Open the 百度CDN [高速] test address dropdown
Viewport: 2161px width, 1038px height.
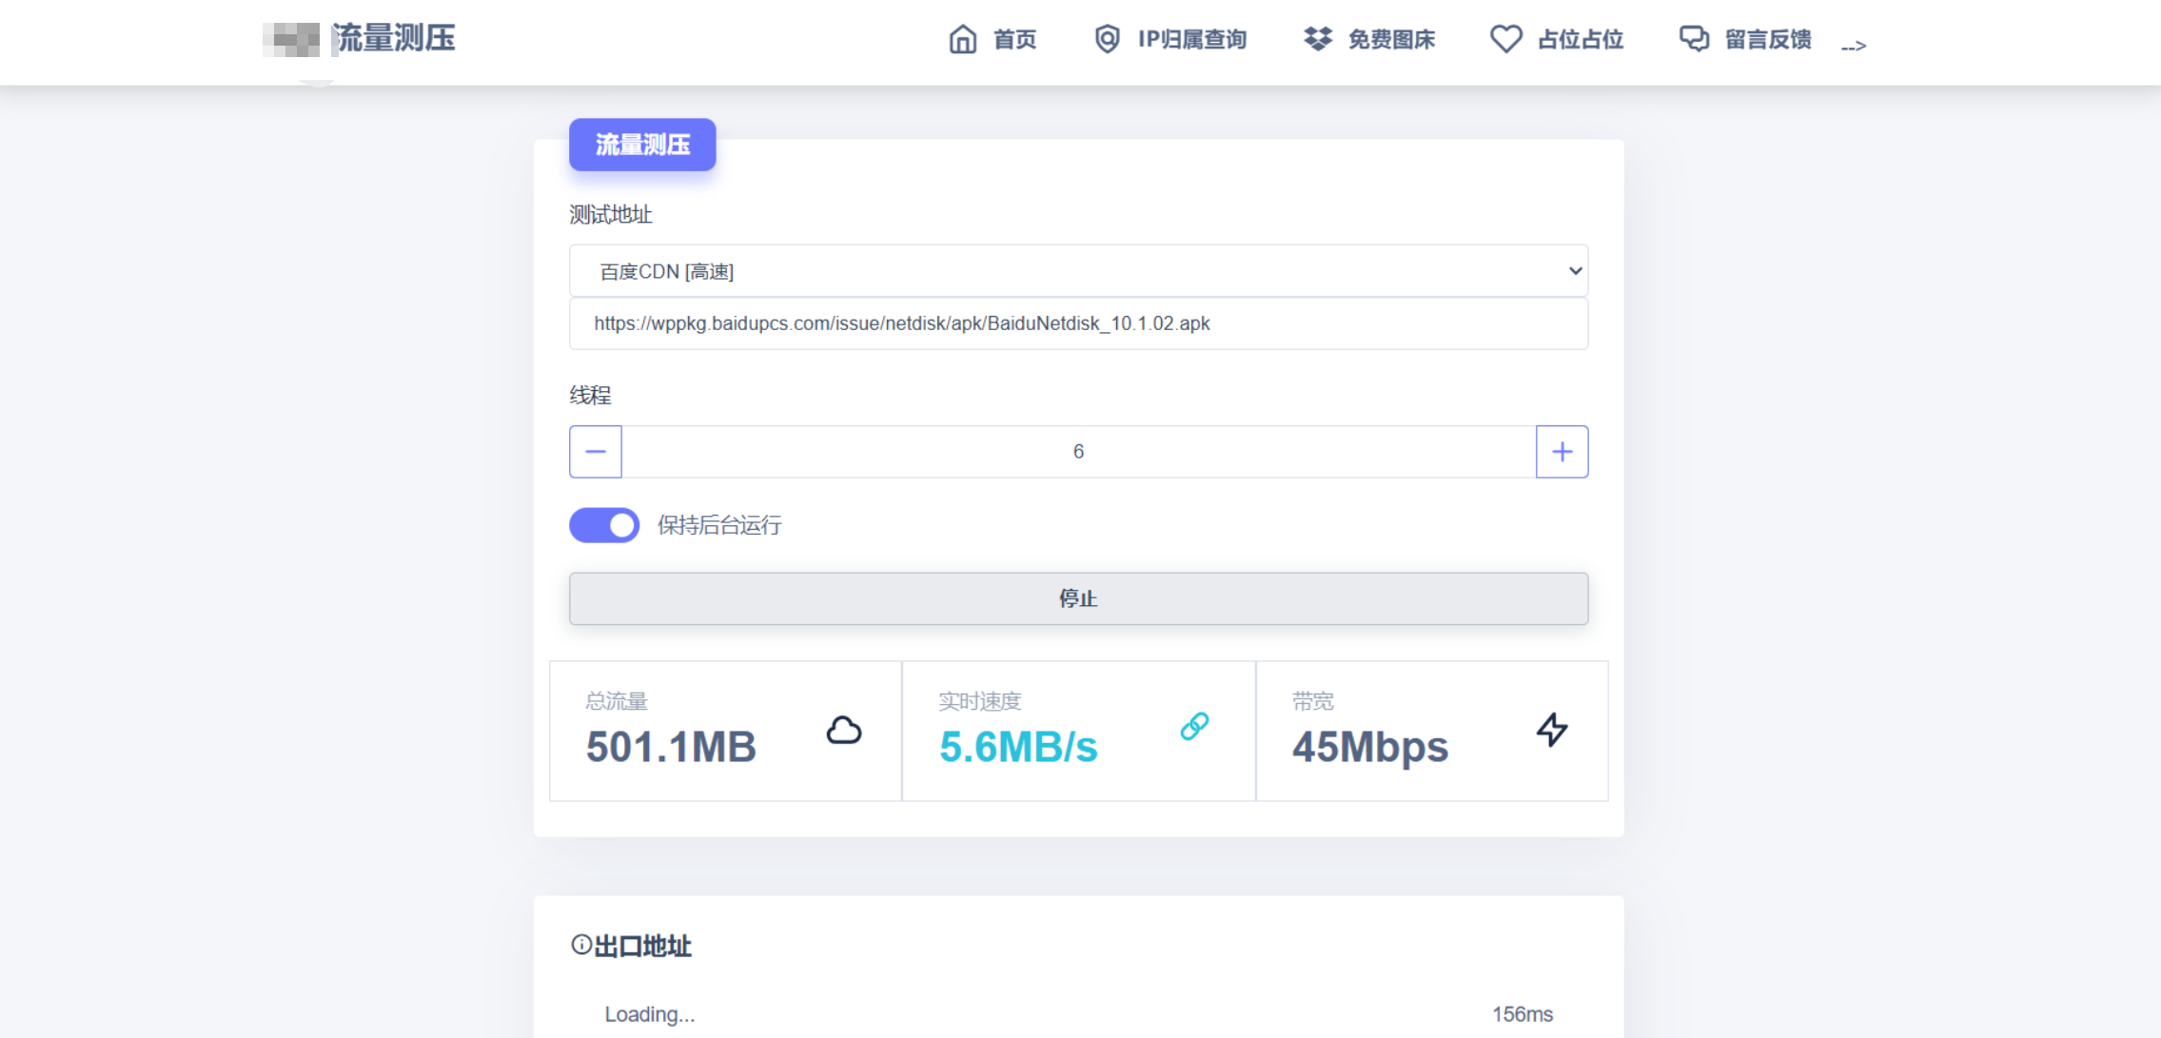coord(1078,271)
